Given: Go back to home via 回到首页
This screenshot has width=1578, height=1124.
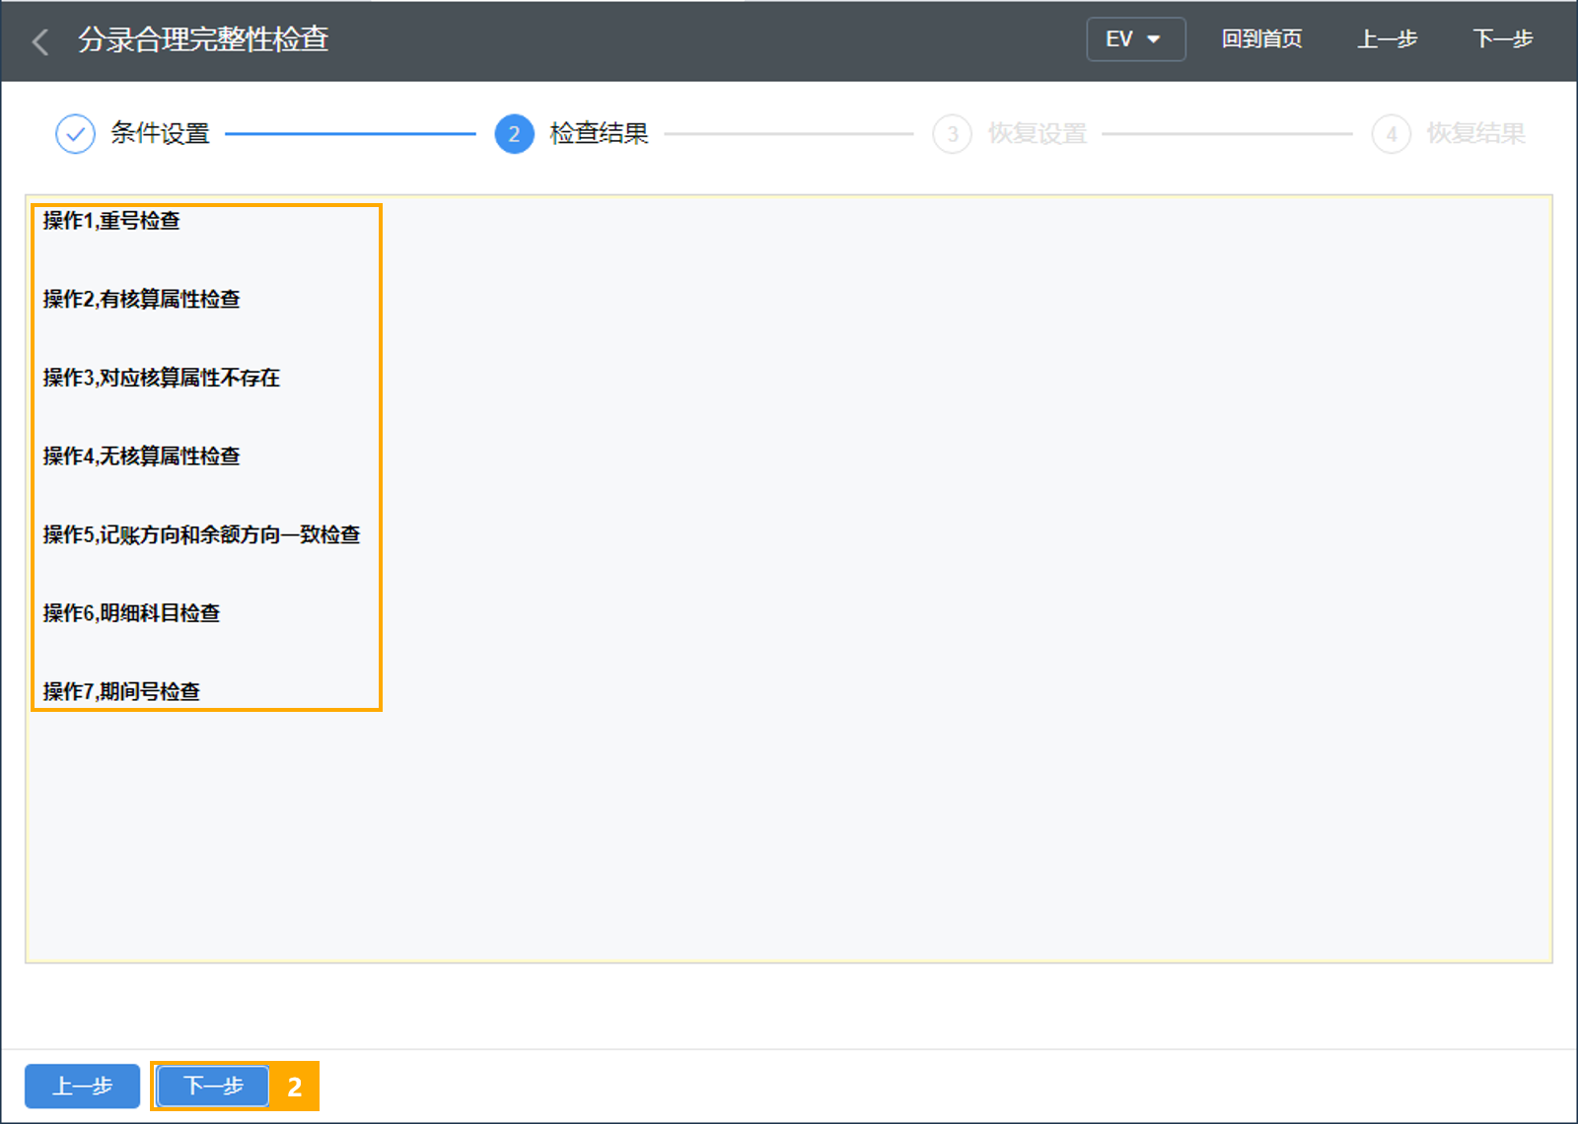Looking at the screenshot, I should [x=1261, y=39].
